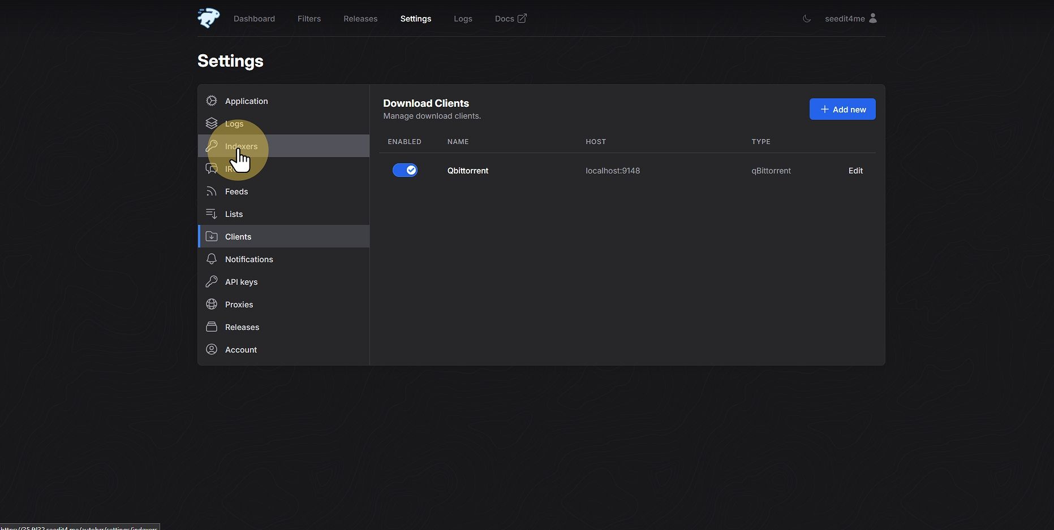
Task: Open the Lists settings section
Action: (x=283, y=214)
